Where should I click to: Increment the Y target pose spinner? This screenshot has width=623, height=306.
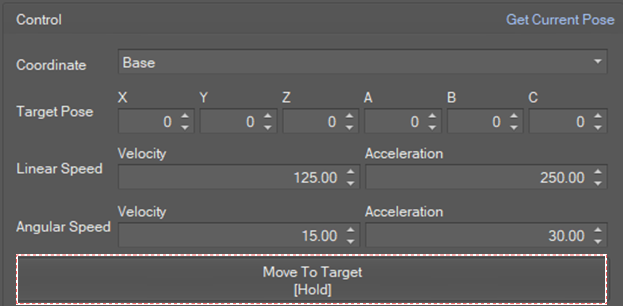(267, 116)
